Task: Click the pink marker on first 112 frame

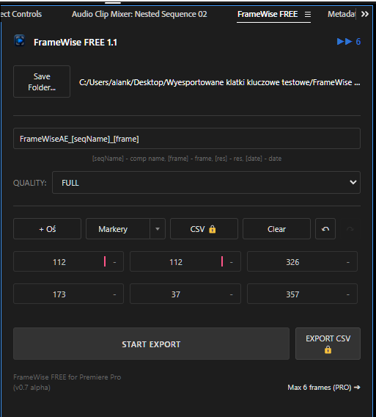Action: pyautogui.click(x=105, y=261)
